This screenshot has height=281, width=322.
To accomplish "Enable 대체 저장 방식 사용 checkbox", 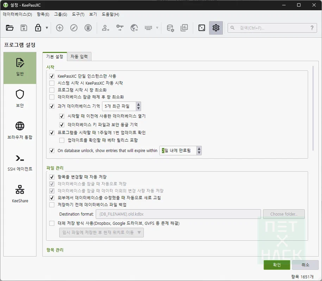I will 52,223.
